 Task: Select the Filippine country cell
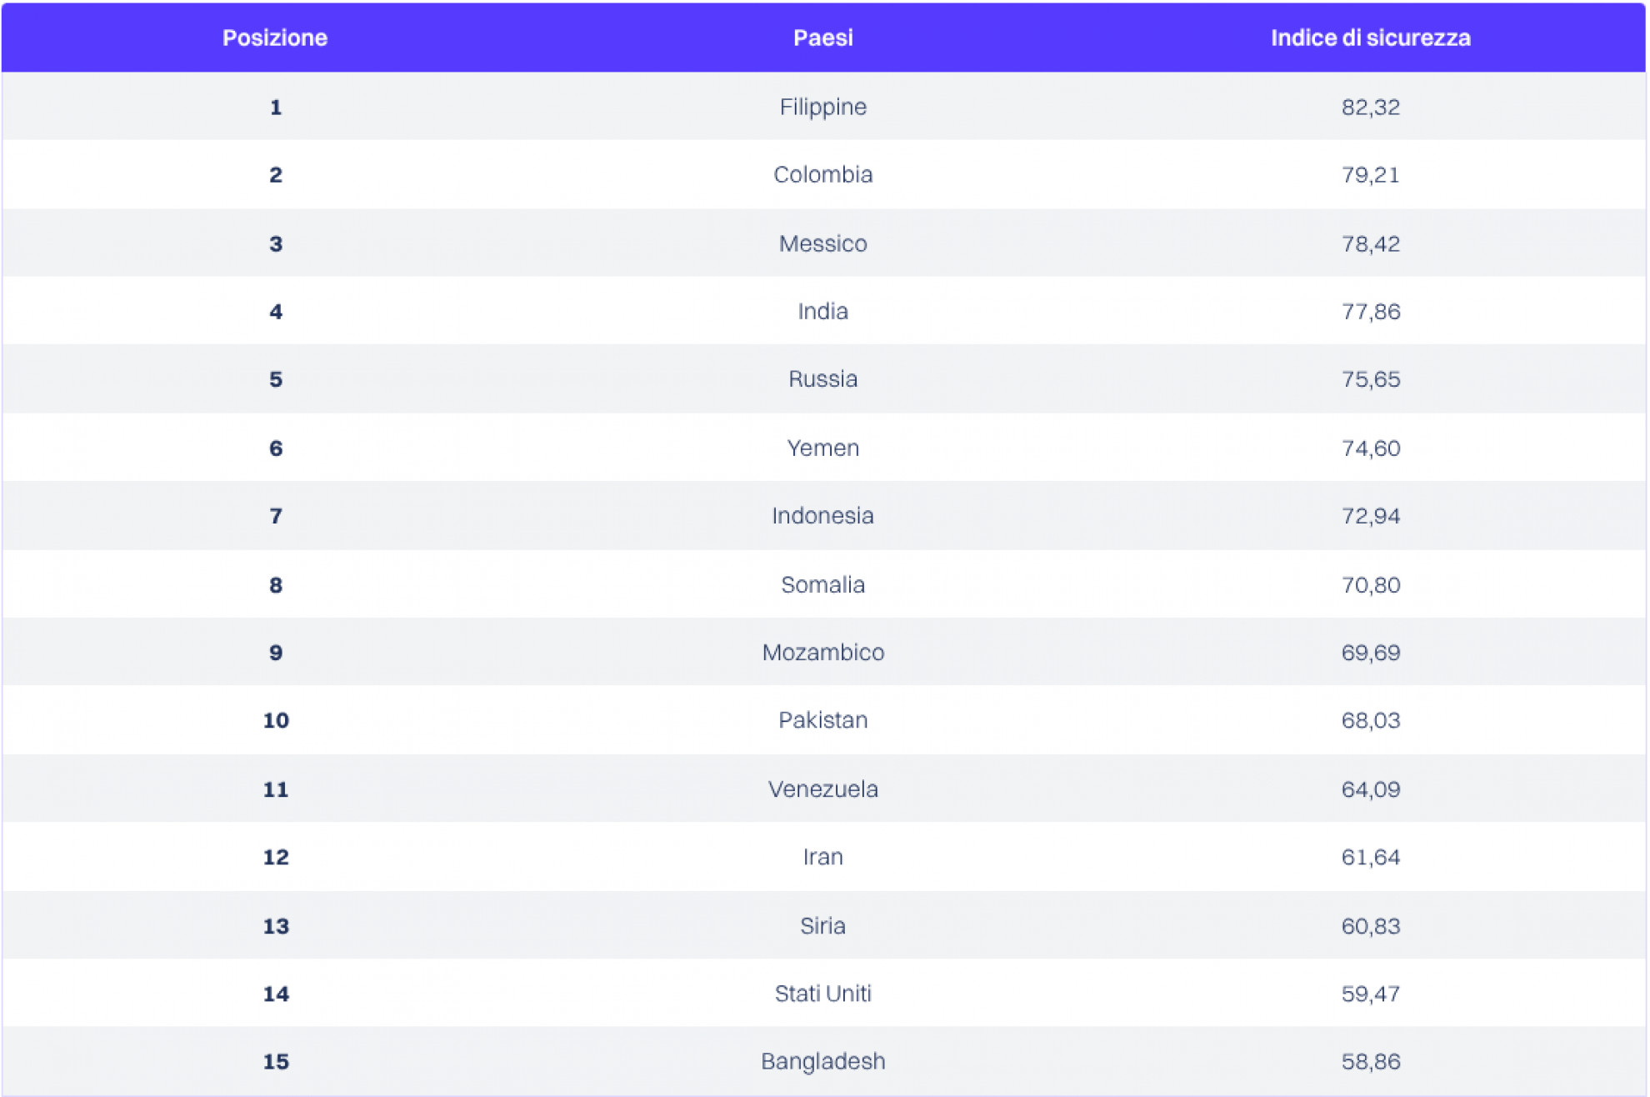[x=822, y=107]
